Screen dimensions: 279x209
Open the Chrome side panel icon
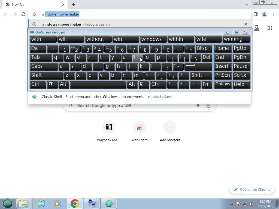coord(256,14)
